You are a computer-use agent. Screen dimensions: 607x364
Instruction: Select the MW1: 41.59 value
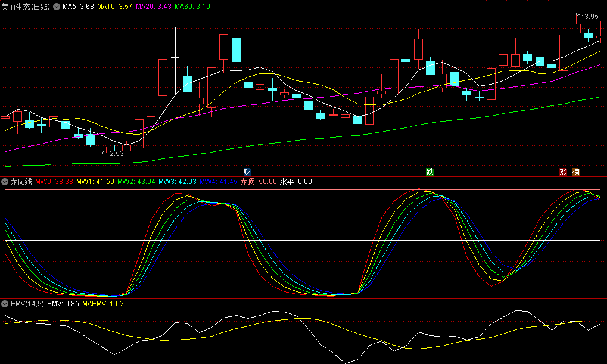pos(95,182)
